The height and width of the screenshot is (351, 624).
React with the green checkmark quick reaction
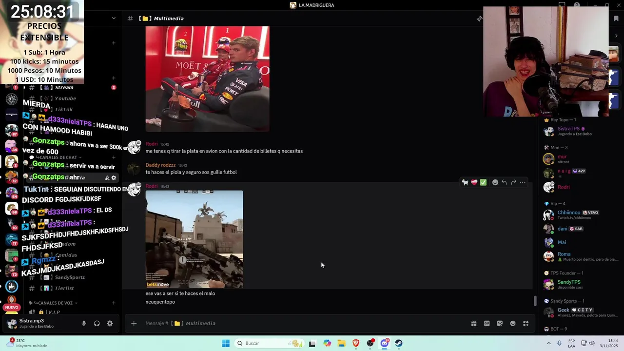coord(483,182)
